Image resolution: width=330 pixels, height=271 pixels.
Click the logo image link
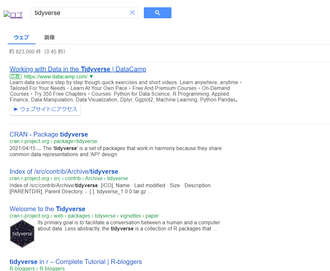point(13,14)
